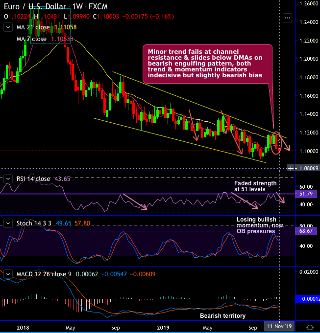This screenshot has width=320, height=333.
Task: Click the MACD -0.0001 value label
Action: point(308,299)
